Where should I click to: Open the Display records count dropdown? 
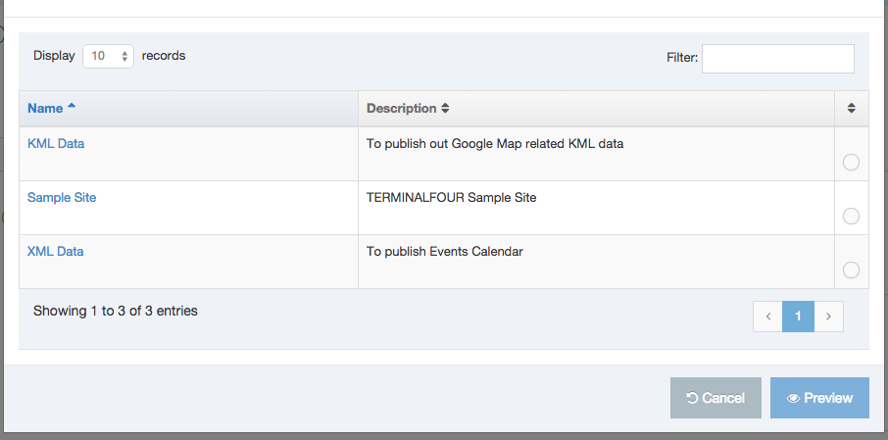pyautogui.click(x=108, y=57)
